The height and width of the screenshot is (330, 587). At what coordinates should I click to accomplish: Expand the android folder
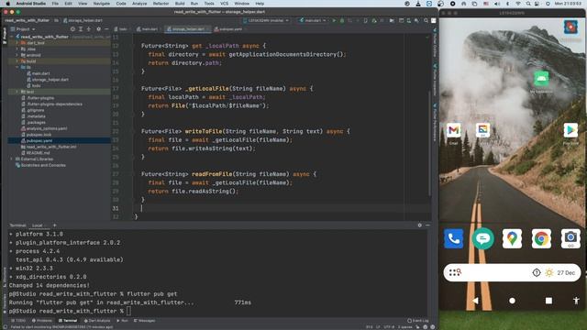(17, 55)
